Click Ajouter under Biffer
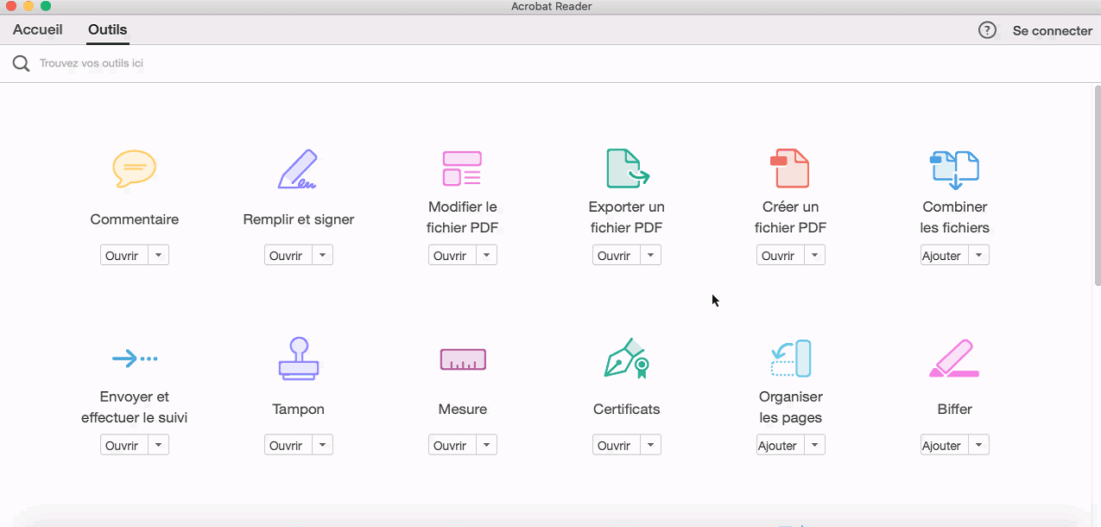Viewport: 1101px width, 527px height. [945, 445]
